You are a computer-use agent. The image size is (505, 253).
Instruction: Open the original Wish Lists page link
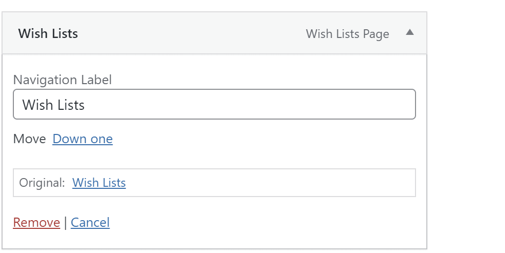coord(99,183)
